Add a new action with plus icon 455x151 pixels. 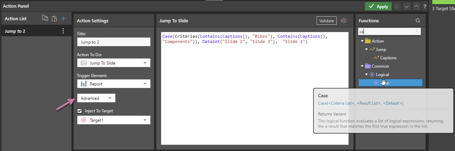63,18
